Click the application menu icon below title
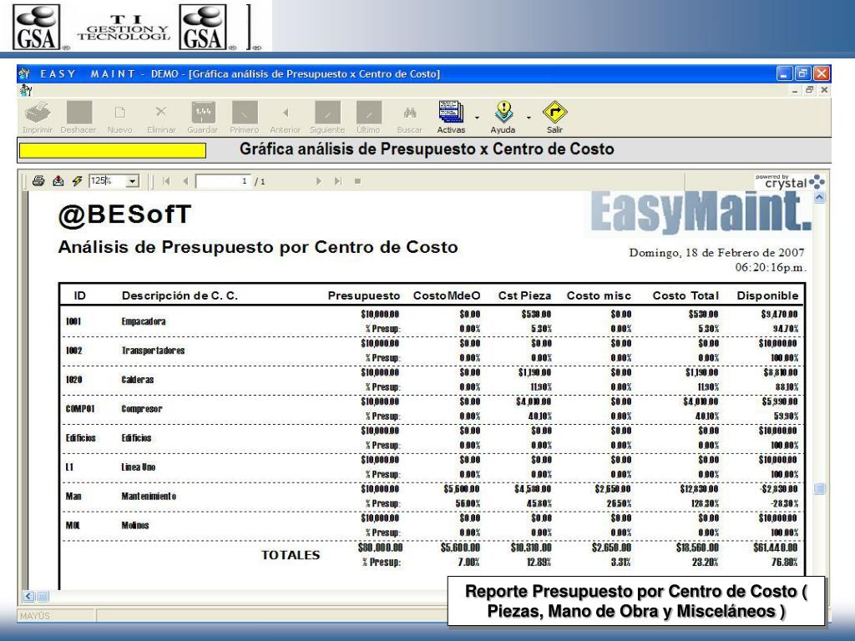 click(x=25, y=90)
